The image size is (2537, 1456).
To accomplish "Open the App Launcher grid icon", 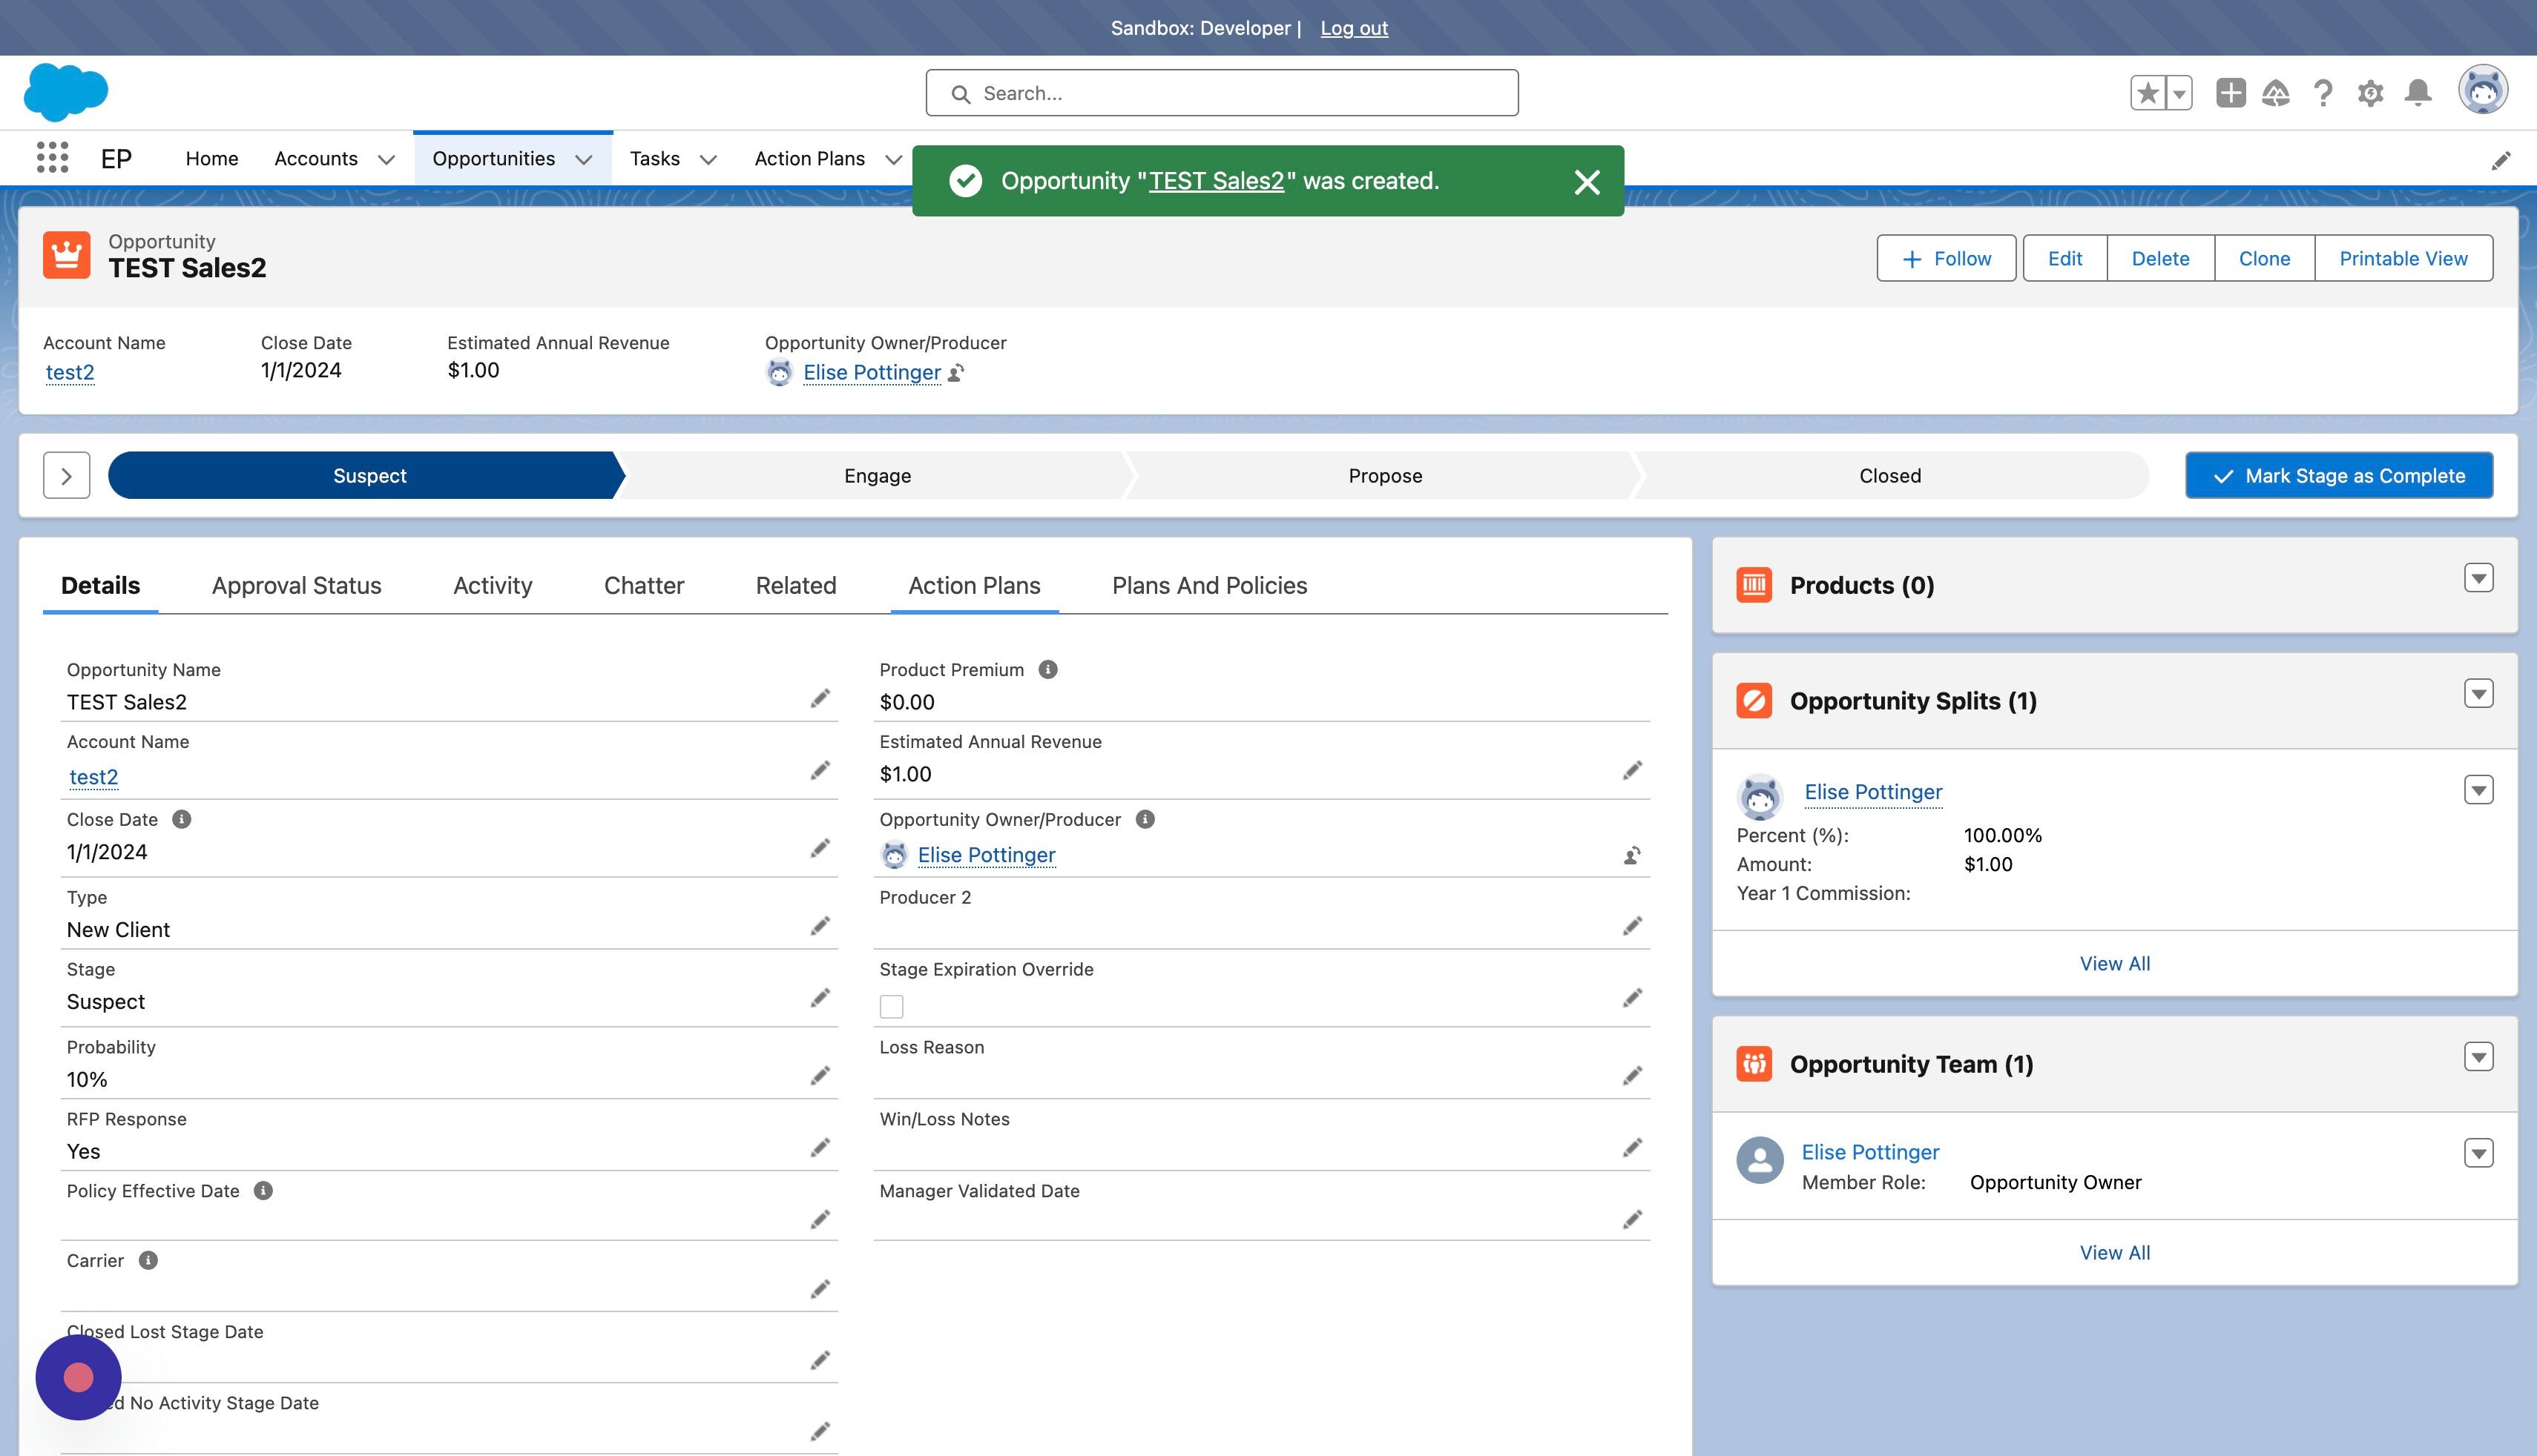I will point(52,158).
